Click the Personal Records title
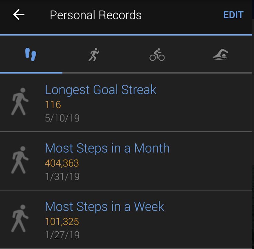This screenshot has width=254, height=249. (96, 15)
